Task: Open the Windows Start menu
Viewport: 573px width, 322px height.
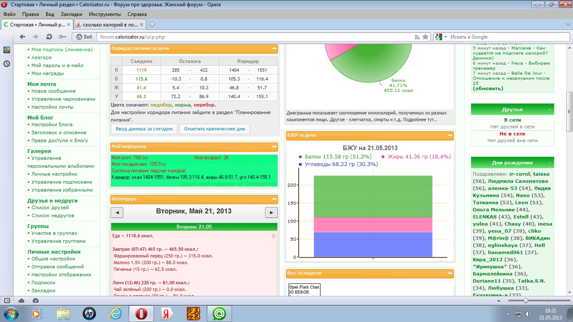Action: pyautogui.click(x=10, y=313)
